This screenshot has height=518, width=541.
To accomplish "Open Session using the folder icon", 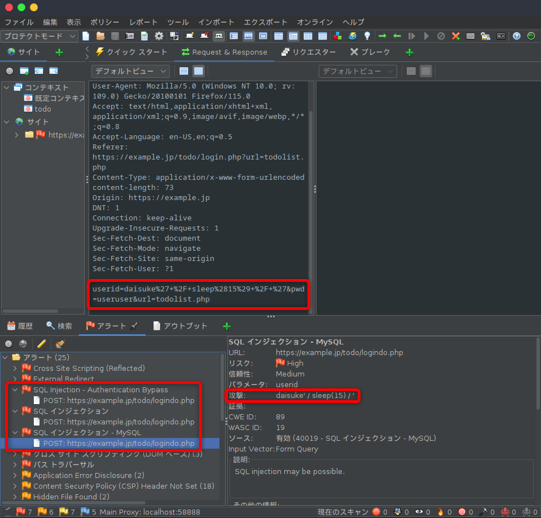I will tap(100, 36).
